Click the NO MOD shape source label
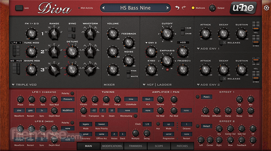Screen dimensions: 271x151 click(x=16, y=61)
